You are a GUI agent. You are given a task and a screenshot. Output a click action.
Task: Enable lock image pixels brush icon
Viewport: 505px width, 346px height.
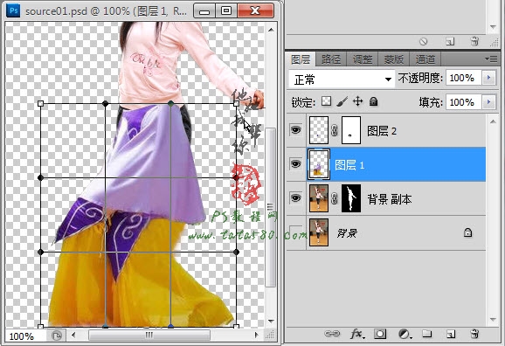pyautogui.click(x=342, y=102)
